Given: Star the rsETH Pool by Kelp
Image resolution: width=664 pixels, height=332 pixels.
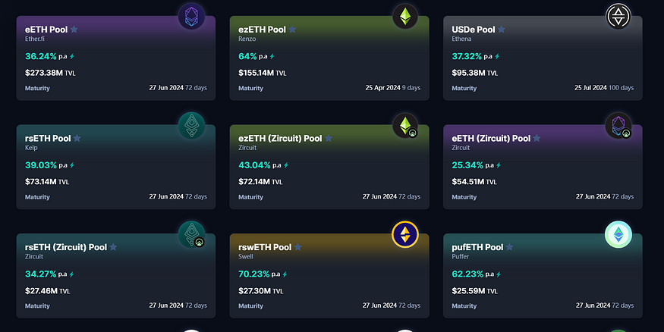Looking at the screenshot, I should (x=77, y=139).
